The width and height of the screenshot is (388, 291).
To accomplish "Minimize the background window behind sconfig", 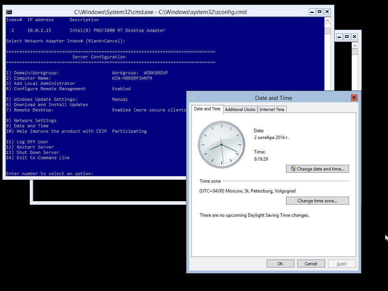I will tap(339, 37).
